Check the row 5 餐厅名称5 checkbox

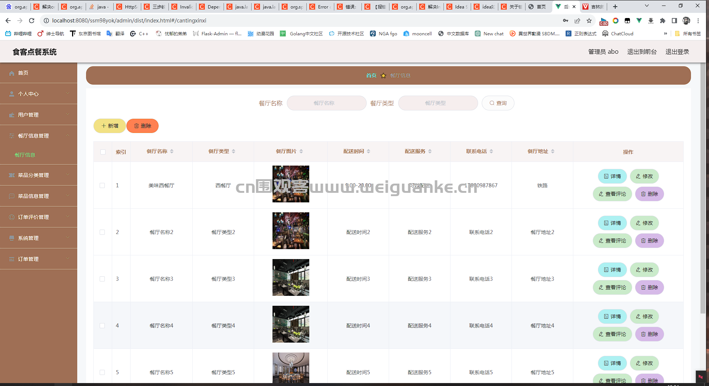click(x=102, y=372)
